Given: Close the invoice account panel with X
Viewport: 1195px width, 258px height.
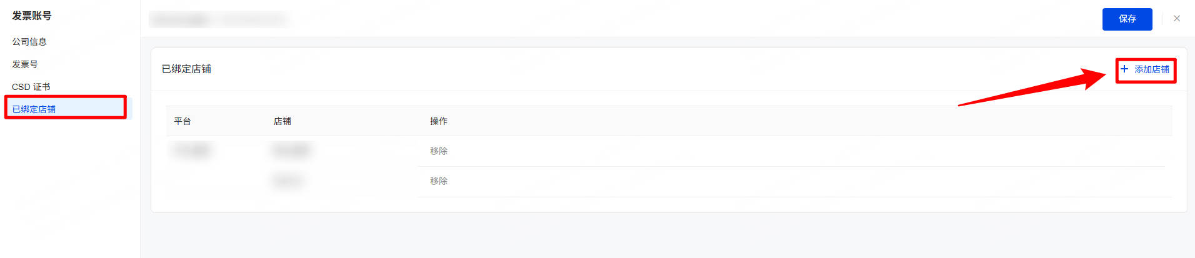Looking at the screenshot, I should pos(1177,19).
